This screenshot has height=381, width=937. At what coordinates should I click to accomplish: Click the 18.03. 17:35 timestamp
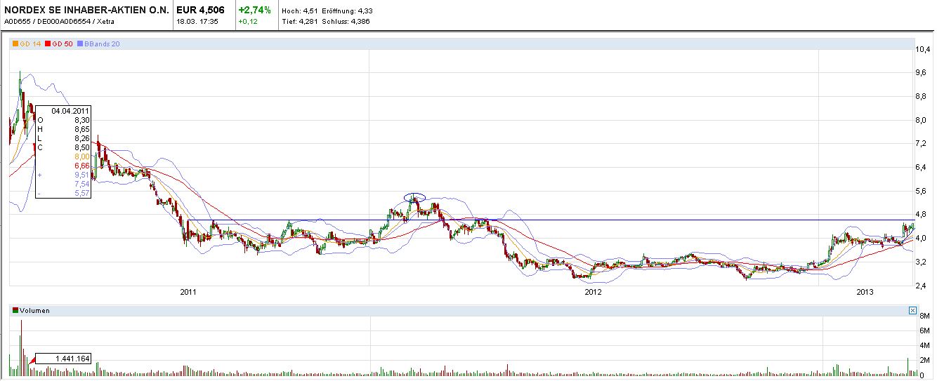tap(196, 21)
